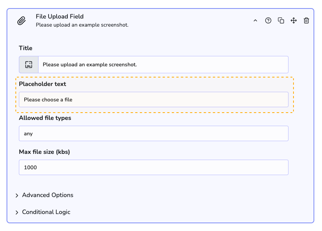Click the move field arrows icon
The height and width of the screenshot is (231, 322).
tap(293, 21)
